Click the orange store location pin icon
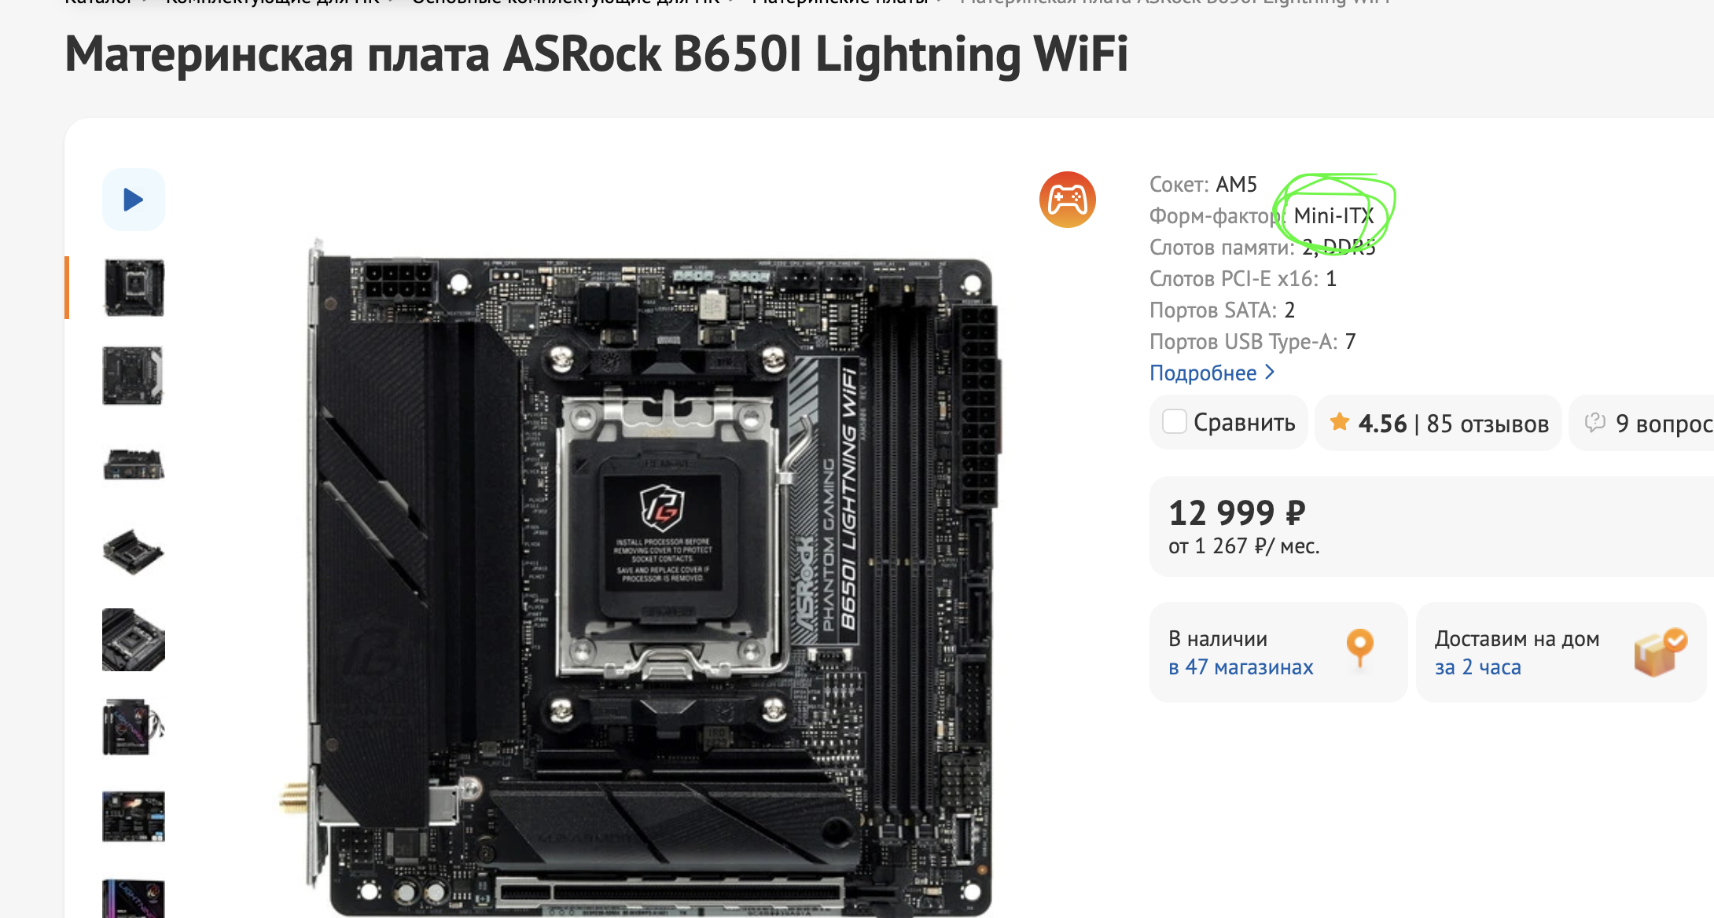 pyautogui.click(x=1359, y=648)
